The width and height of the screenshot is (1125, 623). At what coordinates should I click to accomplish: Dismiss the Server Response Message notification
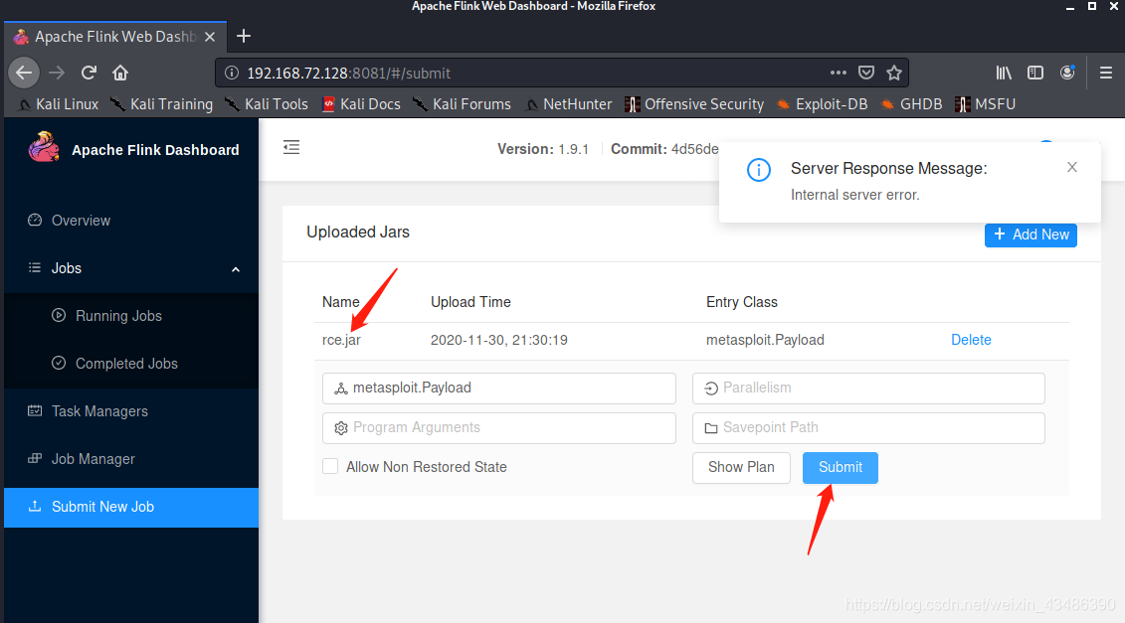point(1072,167)
